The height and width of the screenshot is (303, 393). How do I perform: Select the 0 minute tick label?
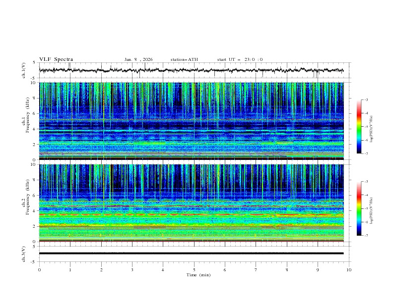(x=39, y=270)
